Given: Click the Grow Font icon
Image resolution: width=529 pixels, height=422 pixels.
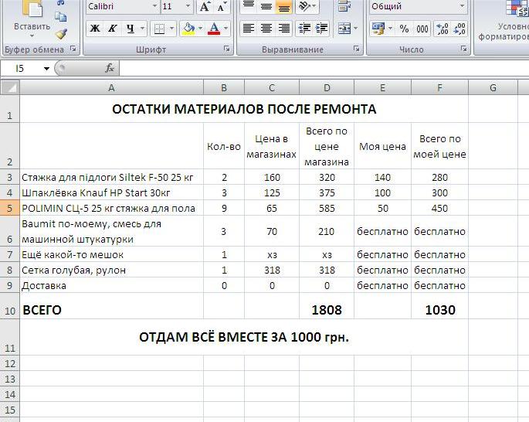Looking at the screenshot, I should pos(205,7).
